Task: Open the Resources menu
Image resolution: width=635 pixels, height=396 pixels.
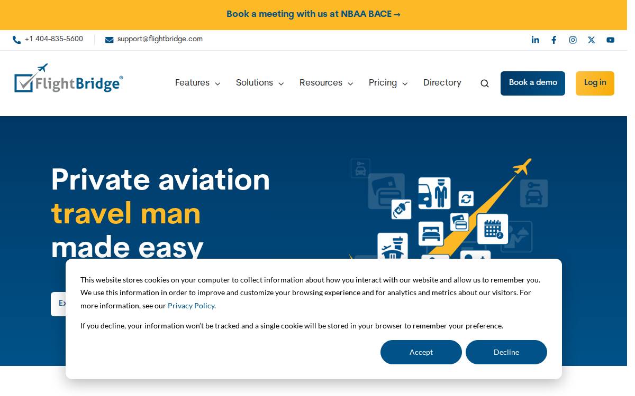Action: coord(321,83)
